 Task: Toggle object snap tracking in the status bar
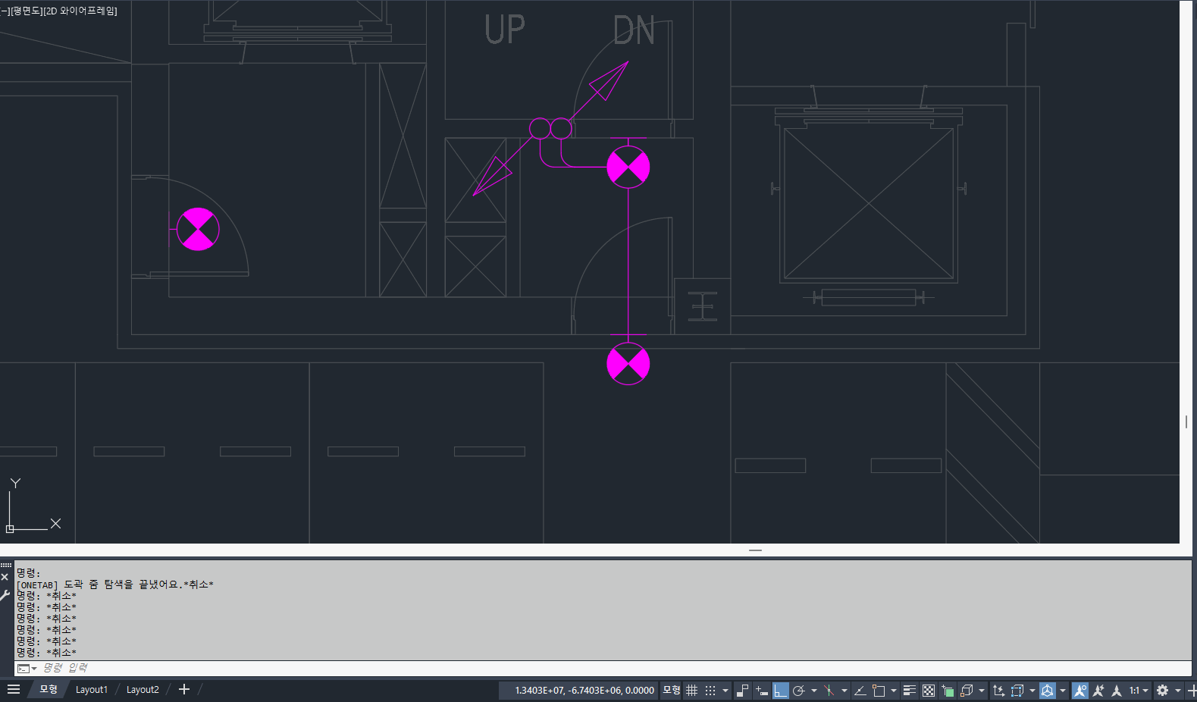point(860,690)
